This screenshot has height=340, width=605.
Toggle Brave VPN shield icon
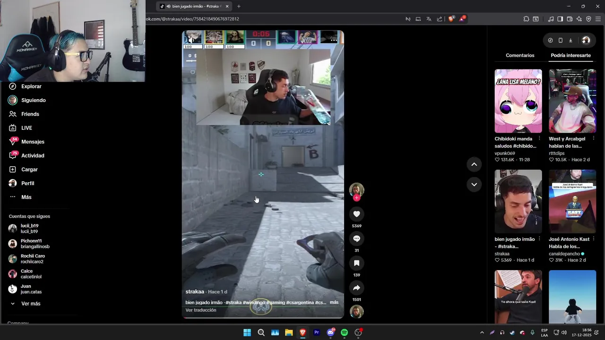tap(588, 19)
